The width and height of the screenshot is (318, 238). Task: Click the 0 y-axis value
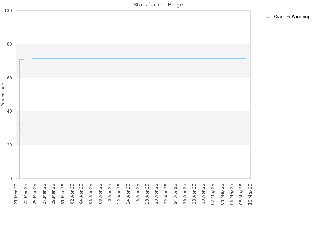[x=11, y=178]
